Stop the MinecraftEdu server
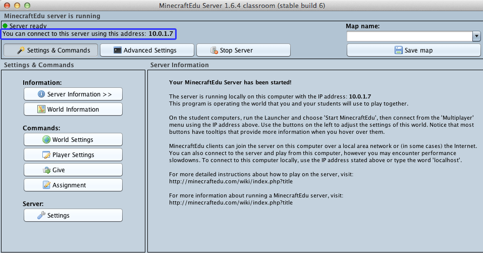The image size is (483, 253). point(243,50)
